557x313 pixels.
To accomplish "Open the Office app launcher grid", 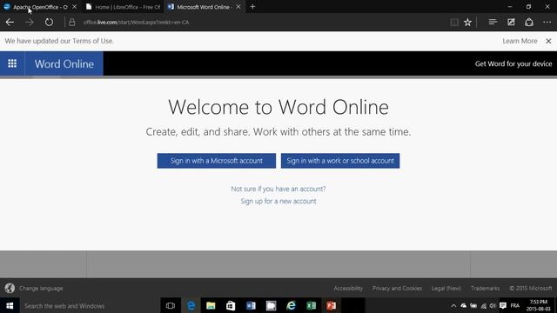I will (x=12, y=63).
